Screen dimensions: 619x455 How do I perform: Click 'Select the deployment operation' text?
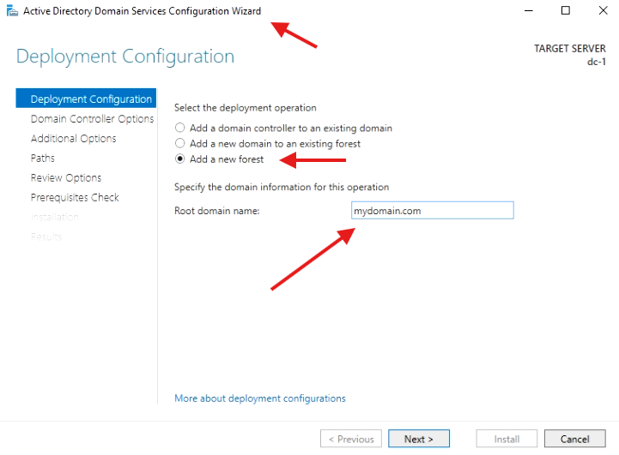[246, 108]
